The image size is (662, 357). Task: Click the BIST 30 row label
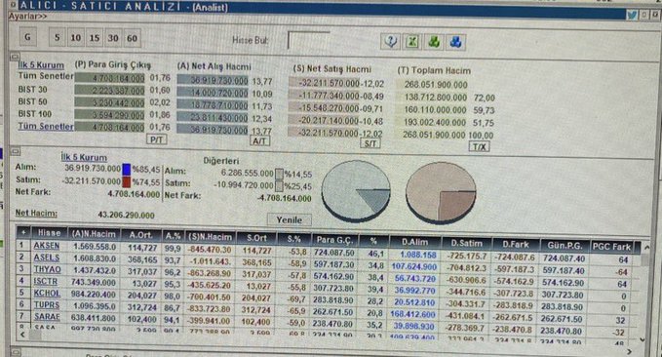pyautogui.click(x=32, y=90)
